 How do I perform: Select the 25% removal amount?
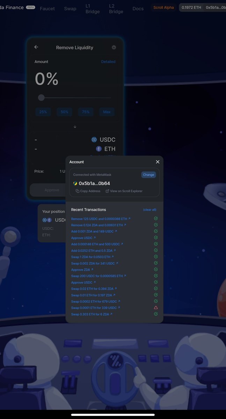43,112
